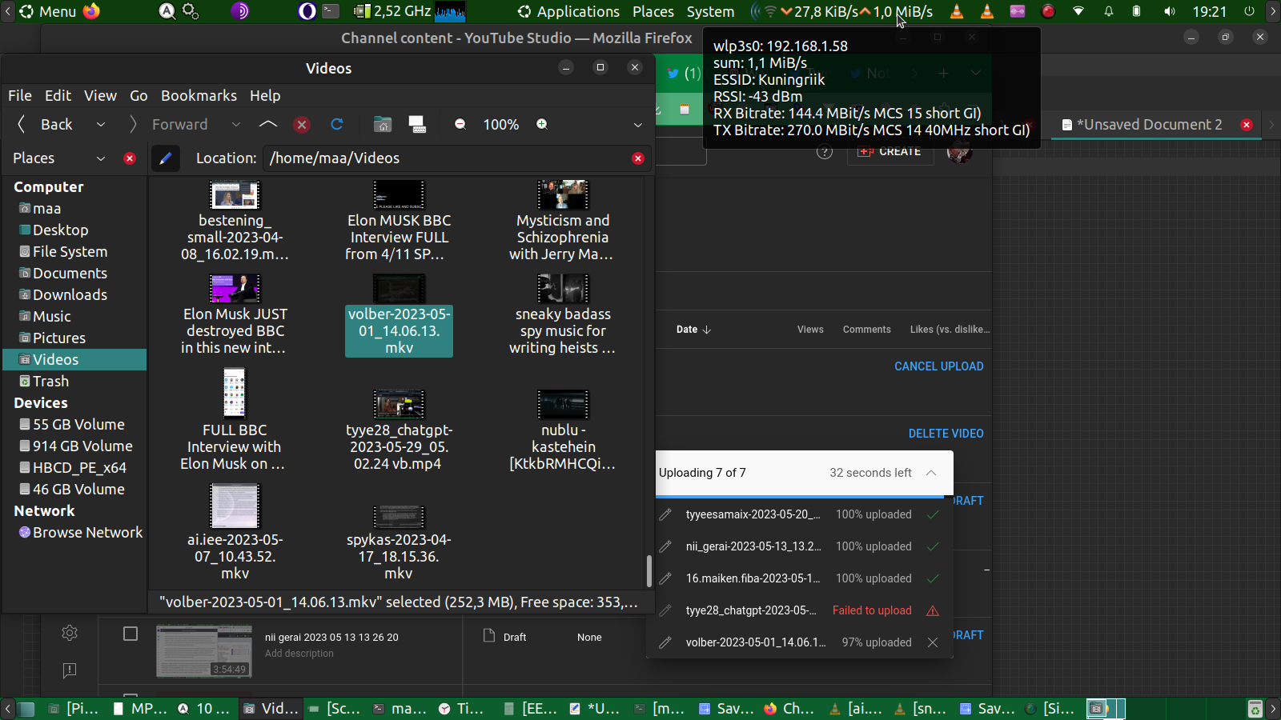Image resolution: width=1281 pixels, height=720 pixels.
Task: Open the Places sidebar type dropdown
Action: pos(101,158)
